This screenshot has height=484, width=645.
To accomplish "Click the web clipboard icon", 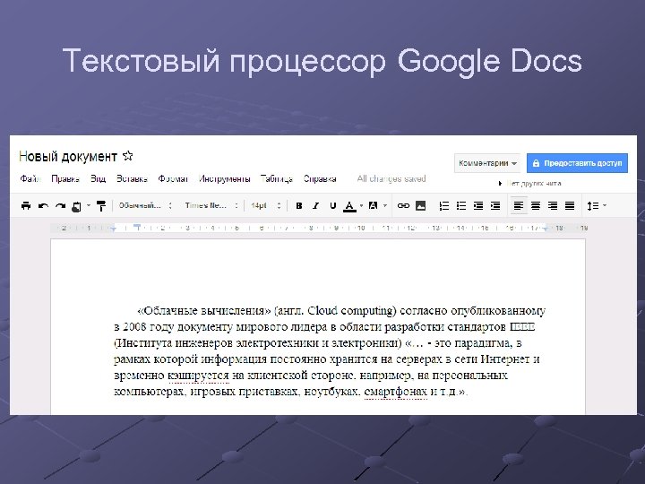I will [x=76, y=206].
